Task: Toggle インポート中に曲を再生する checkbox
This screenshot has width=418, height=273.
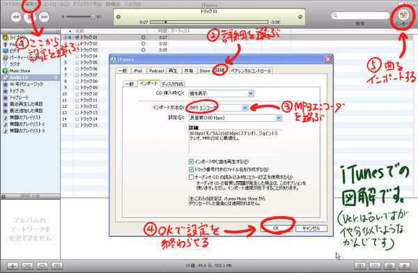Action: click(x=191, y=162)
